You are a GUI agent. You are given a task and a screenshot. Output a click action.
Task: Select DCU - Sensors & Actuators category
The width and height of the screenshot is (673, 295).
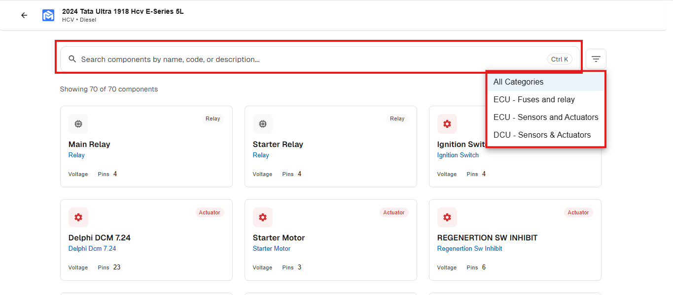pyautogui.click(x=542, y=135)
